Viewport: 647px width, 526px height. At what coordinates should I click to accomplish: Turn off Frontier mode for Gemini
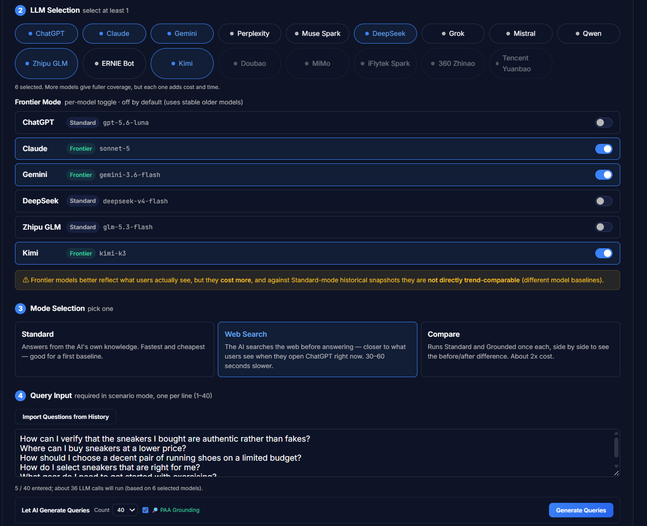(604, 175)
